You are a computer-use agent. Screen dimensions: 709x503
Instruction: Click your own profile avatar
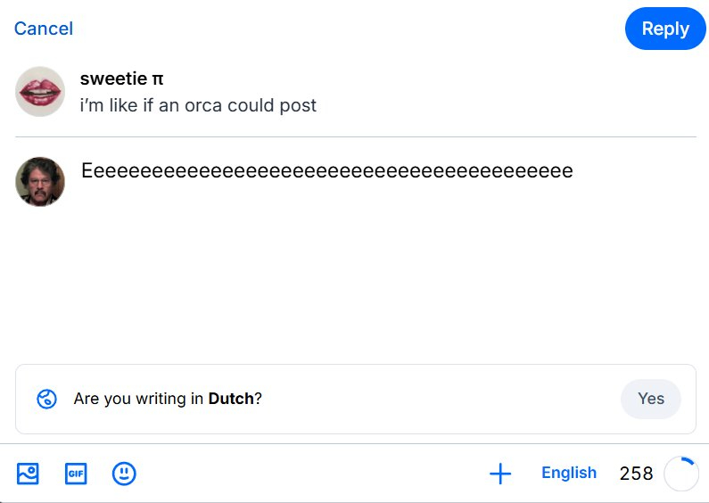pyautogui.click(x=40, y=182)
